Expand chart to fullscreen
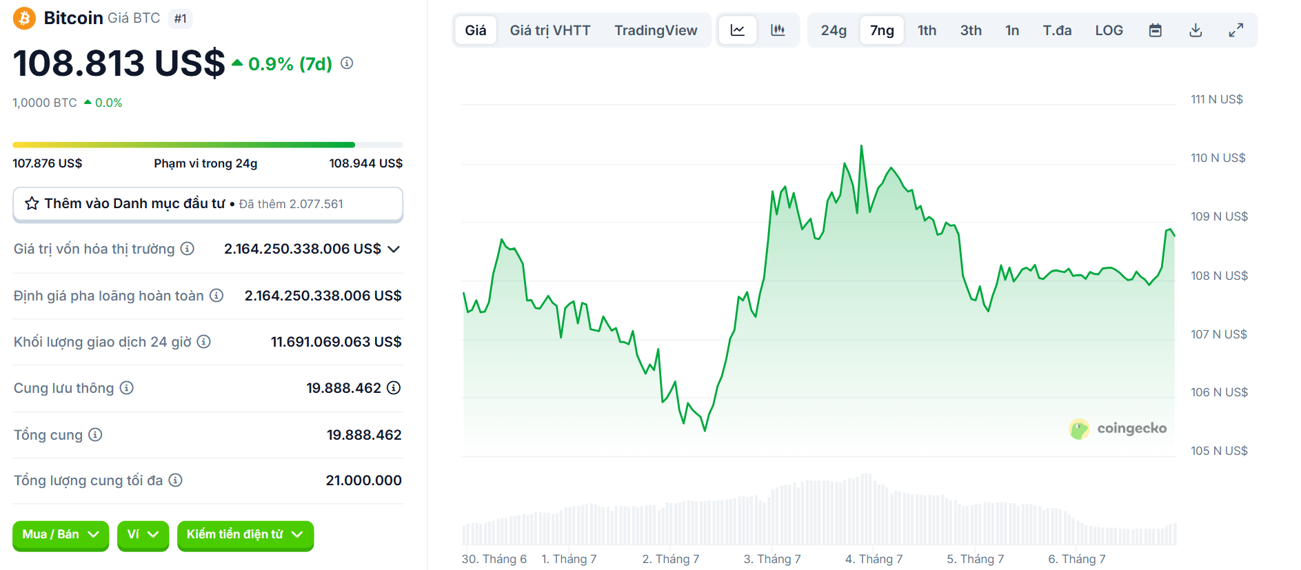This screenshot has width=1301, height=570. [x=1236, y=30]
